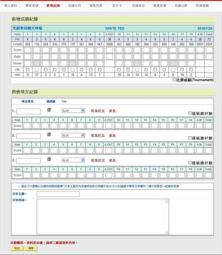
Task: Click Score A OUT box in main scorecard
Action: [x=109, y=50]
